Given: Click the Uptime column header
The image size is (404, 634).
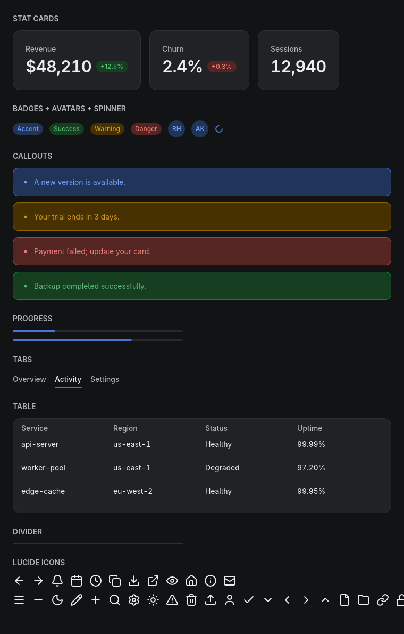Looking at the screenshot, I should [309, 428].
